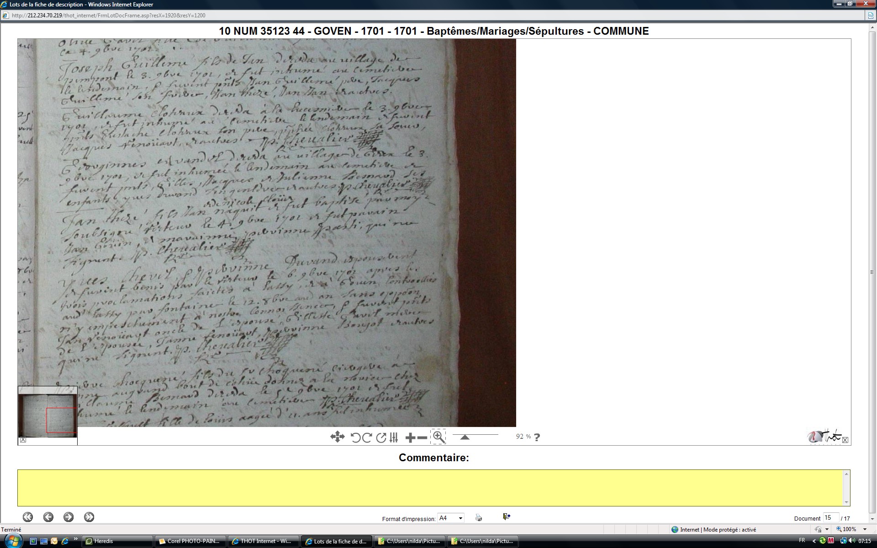Image resolution: width=877 pixels, height=548 pixels.
Task: Go to previous document page
Action: 48,517
